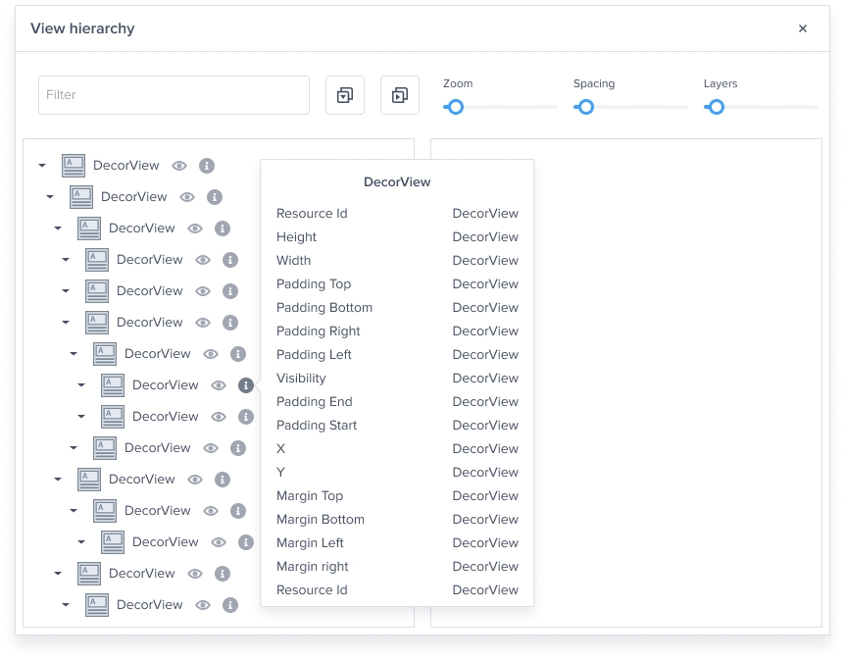This screenshot has height=660, width=845.
Task: Click the info icon on second DecorView row
Action: [x=215, y=197]
